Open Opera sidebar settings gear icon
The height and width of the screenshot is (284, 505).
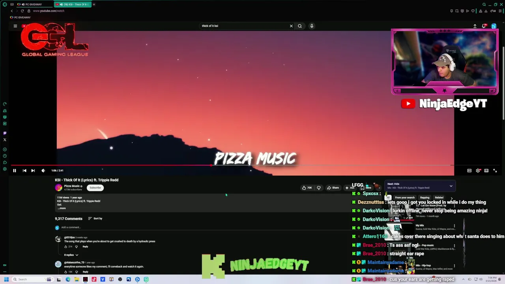[x=5, y=169]
